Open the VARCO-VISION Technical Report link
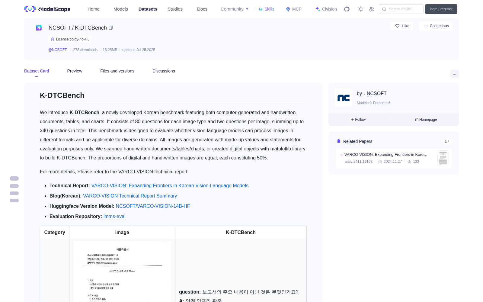The image size is (483, 302). click(x=170, y=186)
